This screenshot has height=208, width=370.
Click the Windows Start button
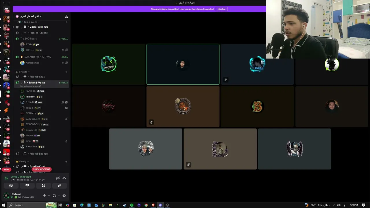point(3,205)
